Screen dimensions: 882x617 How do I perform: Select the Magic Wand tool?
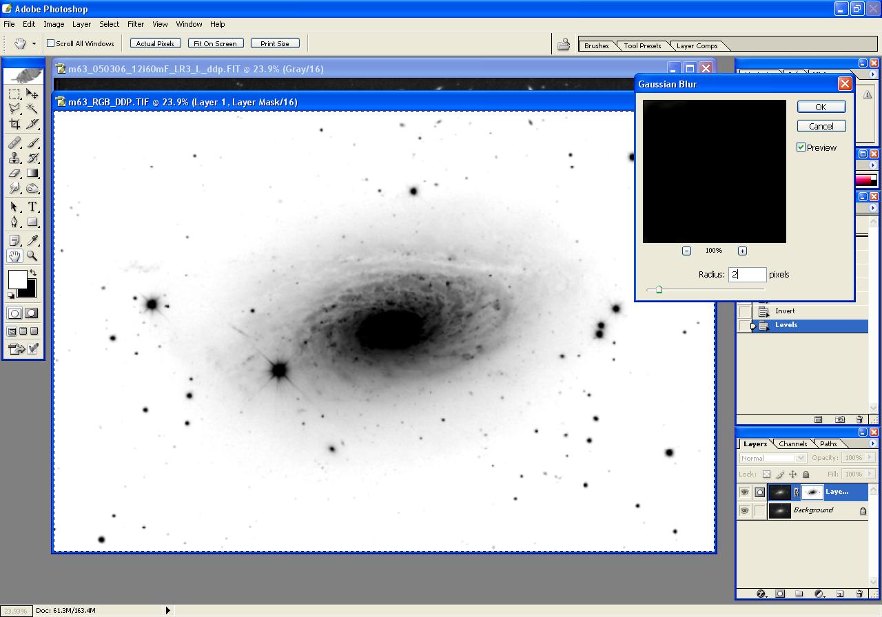(32, 109)
